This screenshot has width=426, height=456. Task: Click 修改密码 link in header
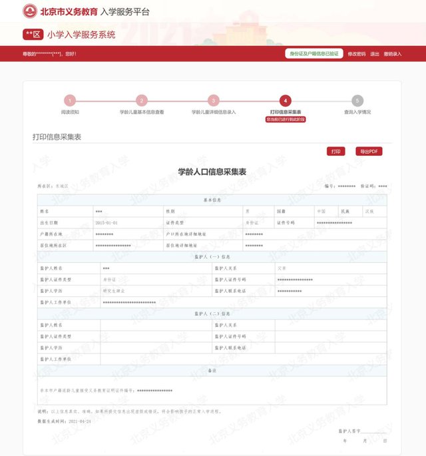tap(356, 54)
